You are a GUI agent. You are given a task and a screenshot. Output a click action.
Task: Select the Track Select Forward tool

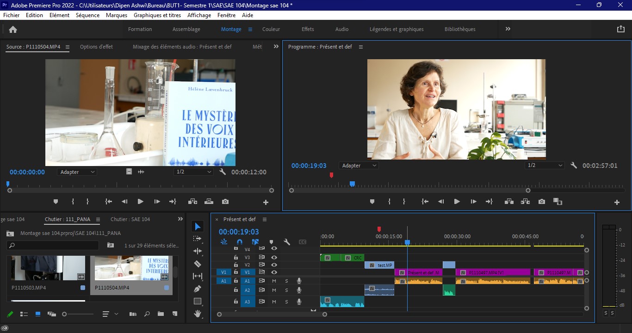[x=198, y=239]
